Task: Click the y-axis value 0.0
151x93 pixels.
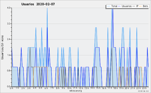Action: point(9,86)
